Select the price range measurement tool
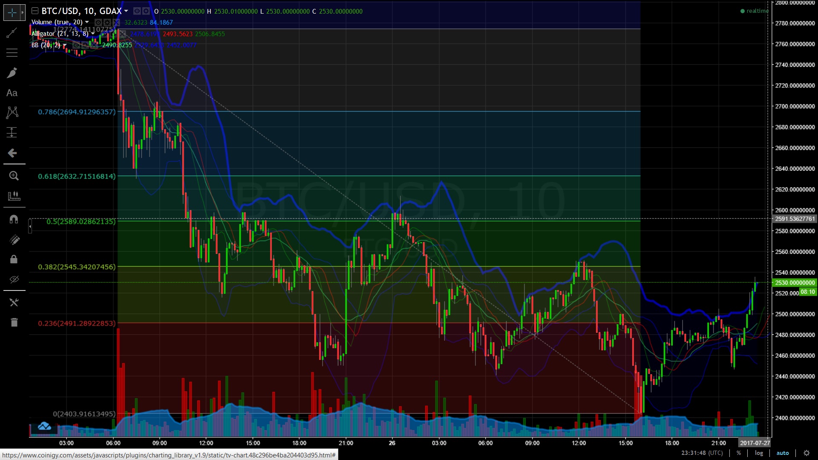The width and height of the screenshot is (818, 460). click(x=12, y=132)
